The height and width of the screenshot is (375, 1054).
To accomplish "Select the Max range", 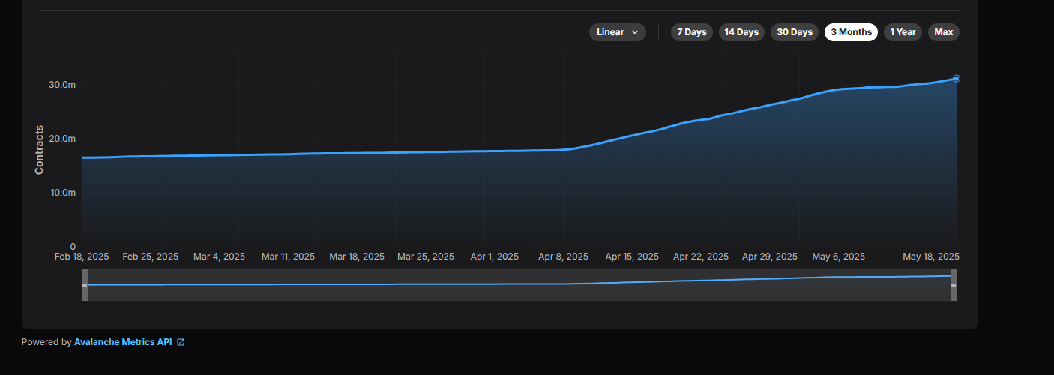I will pyautogui.click(x=944, y=32).
